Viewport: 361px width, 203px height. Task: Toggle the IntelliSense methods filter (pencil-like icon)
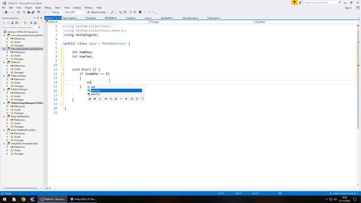click(121, 99)
